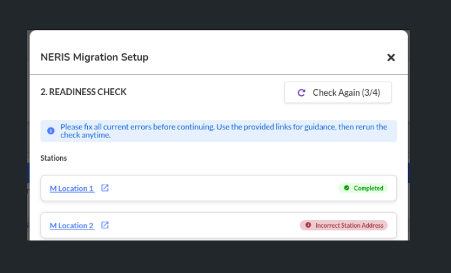Image resolution: width=451 pixels, height=273 pixels.
Task: Click empty middle of M Location 2 card
Action: [x=202, y=226]
